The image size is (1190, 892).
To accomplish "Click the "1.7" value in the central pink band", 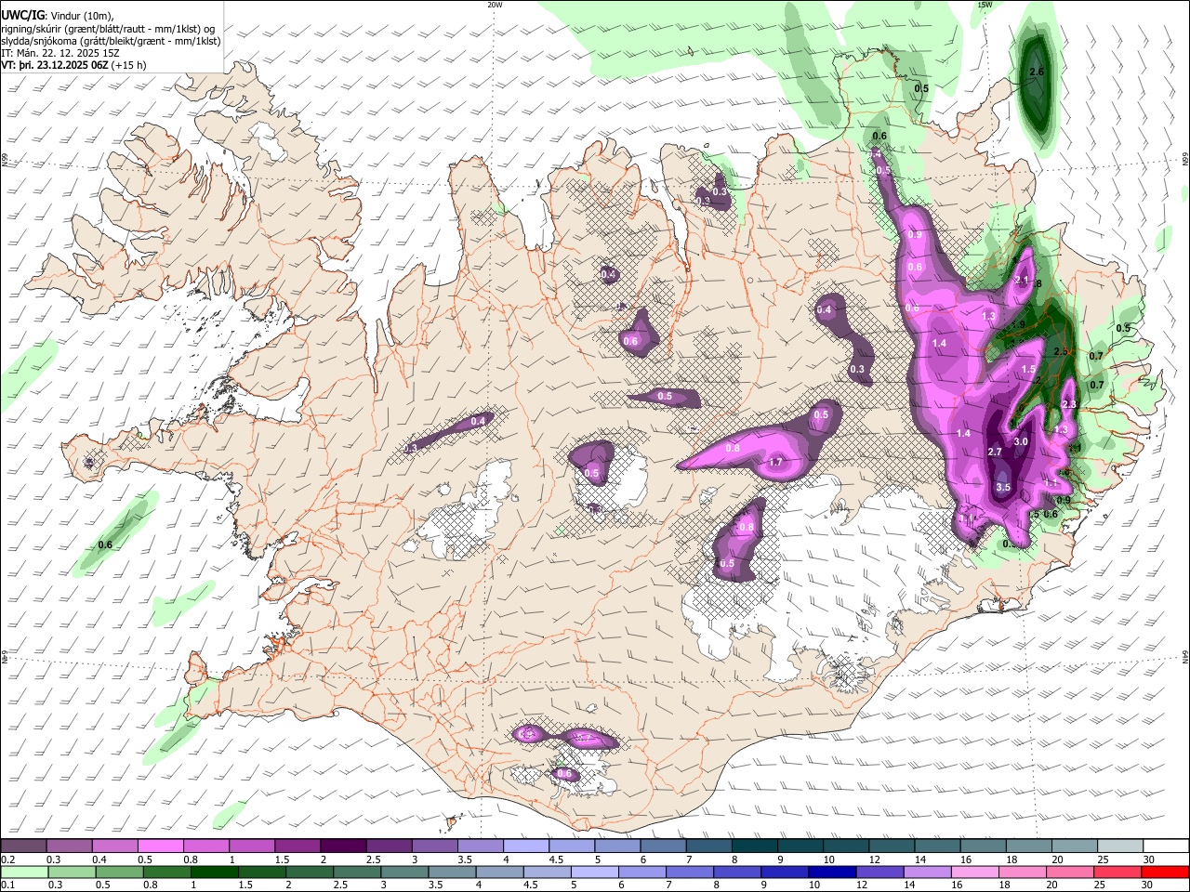I will (x=776, y=462).
